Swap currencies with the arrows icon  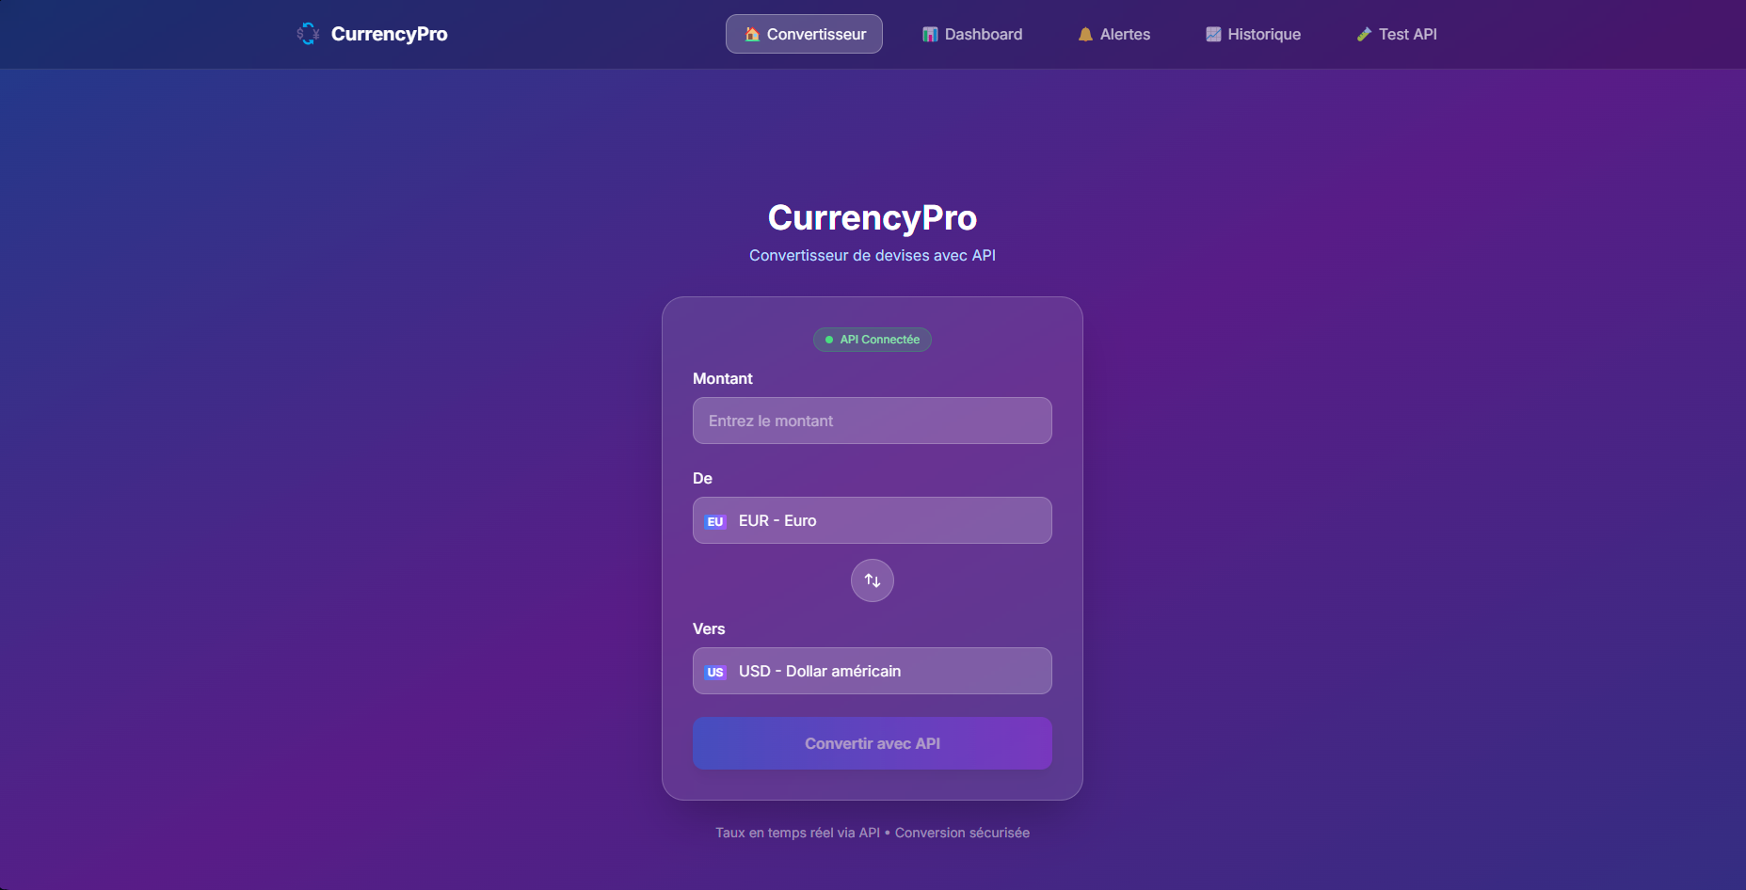[873, 580]
